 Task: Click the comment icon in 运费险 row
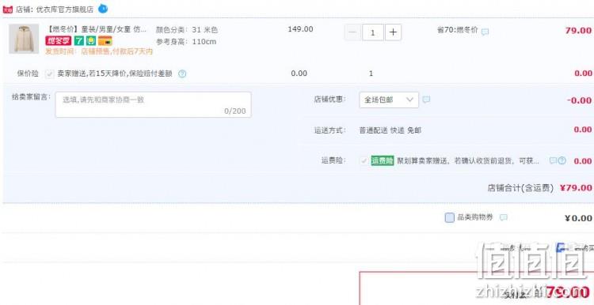pyautogui.click(x=553, y=160)
